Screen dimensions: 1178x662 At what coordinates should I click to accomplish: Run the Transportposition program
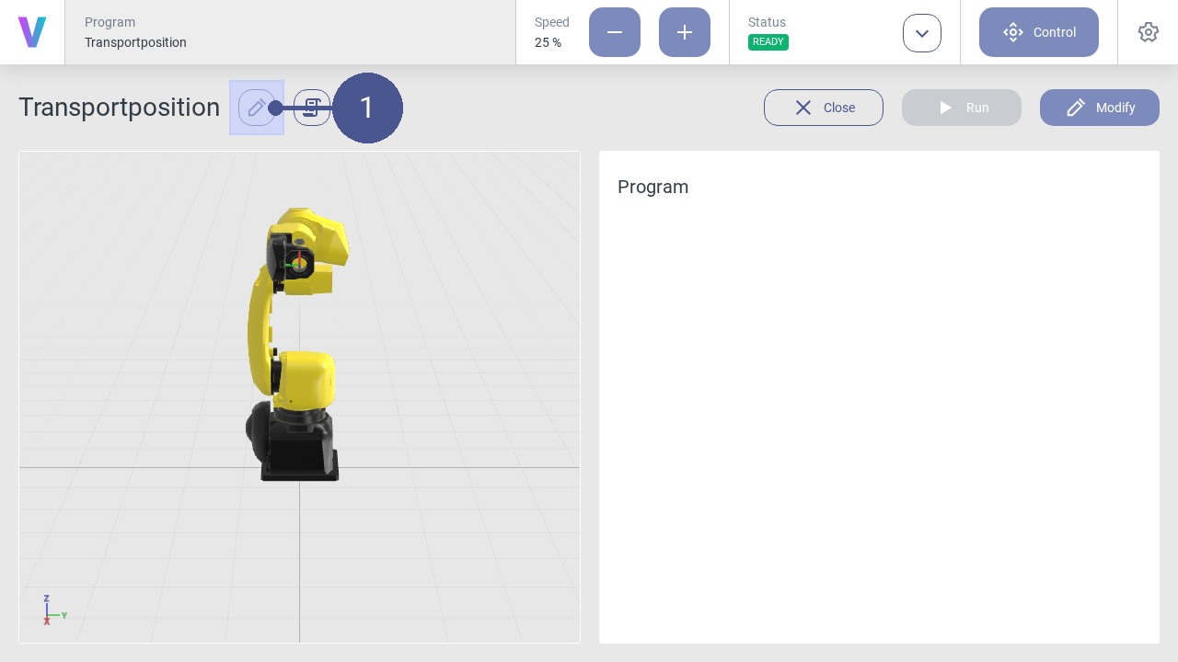point(962,108)
